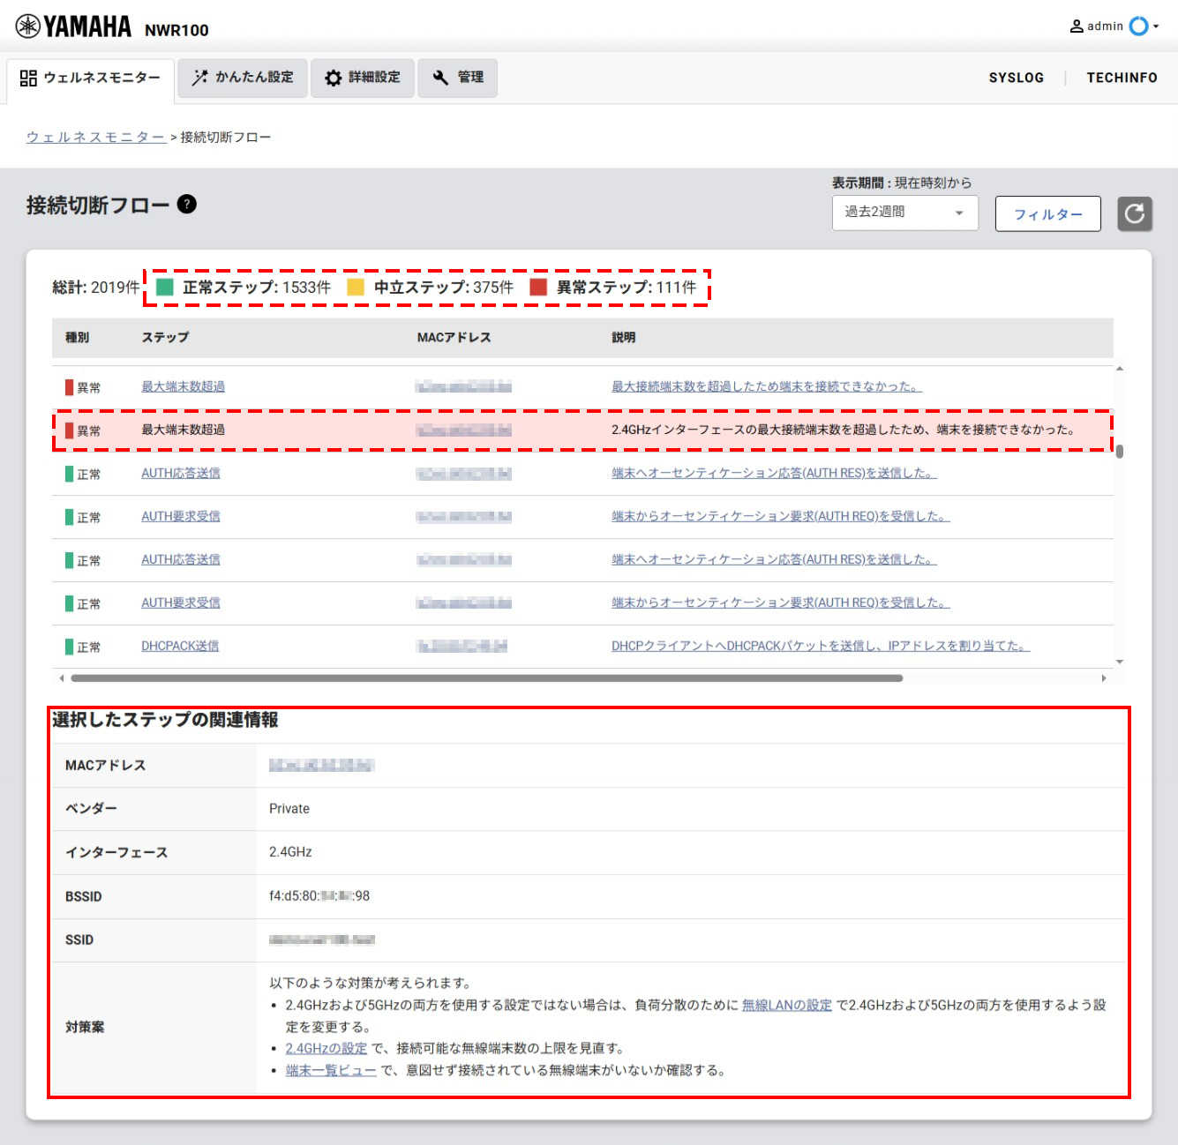Click the yellow 中立ステップ legend square
Screen dimensions: 1178x1145
coord(356,288)
